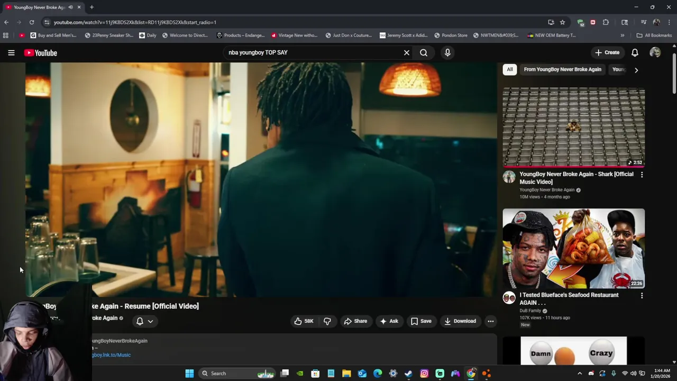Open the Buy and Sell Men's bookmark

point(53,35)
